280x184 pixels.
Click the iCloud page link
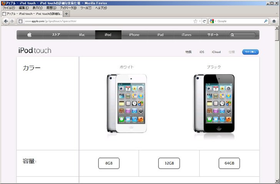(216, 52)
